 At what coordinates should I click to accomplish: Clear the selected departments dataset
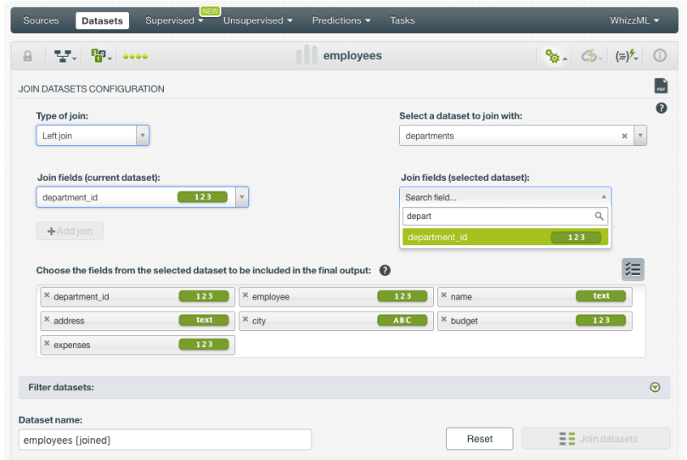pos(624,136)
